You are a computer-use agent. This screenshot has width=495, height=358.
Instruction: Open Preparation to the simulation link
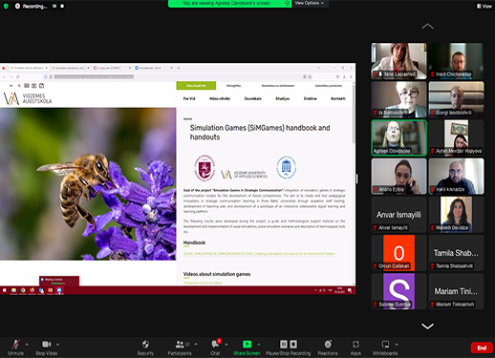pos(203,283)
